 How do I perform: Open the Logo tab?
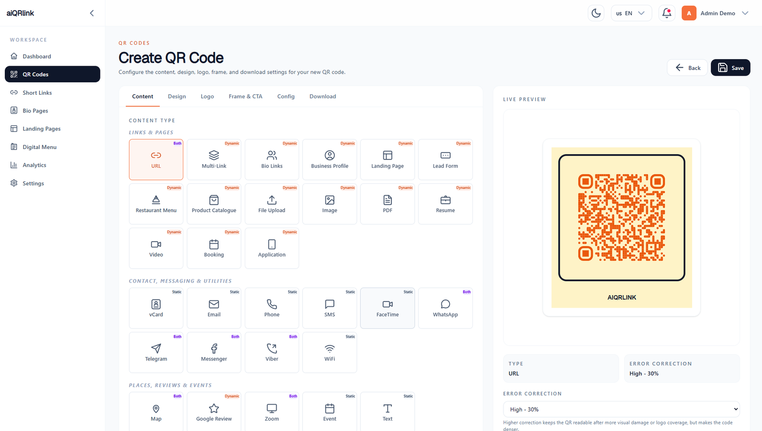point(207,96)
